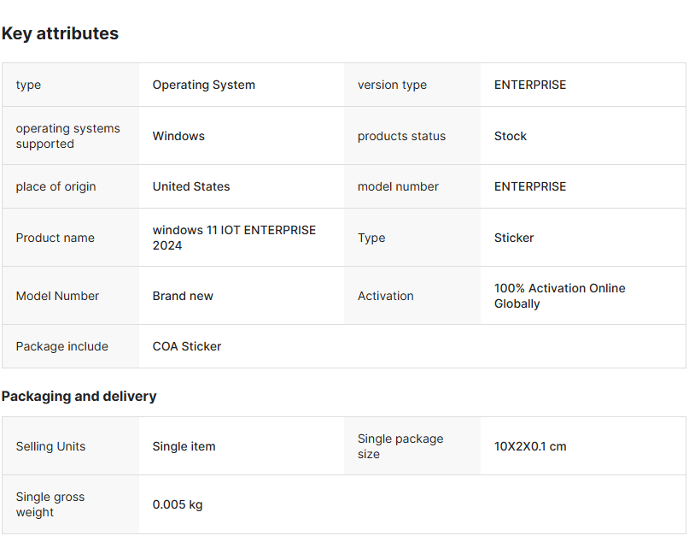The width and height of the screenshot is (689, 536).
Task: Select the Stock value text
Action: tap(511, 136)
